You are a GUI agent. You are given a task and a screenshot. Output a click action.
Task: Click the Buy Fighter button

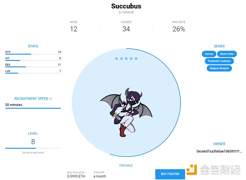click(170, 174)
